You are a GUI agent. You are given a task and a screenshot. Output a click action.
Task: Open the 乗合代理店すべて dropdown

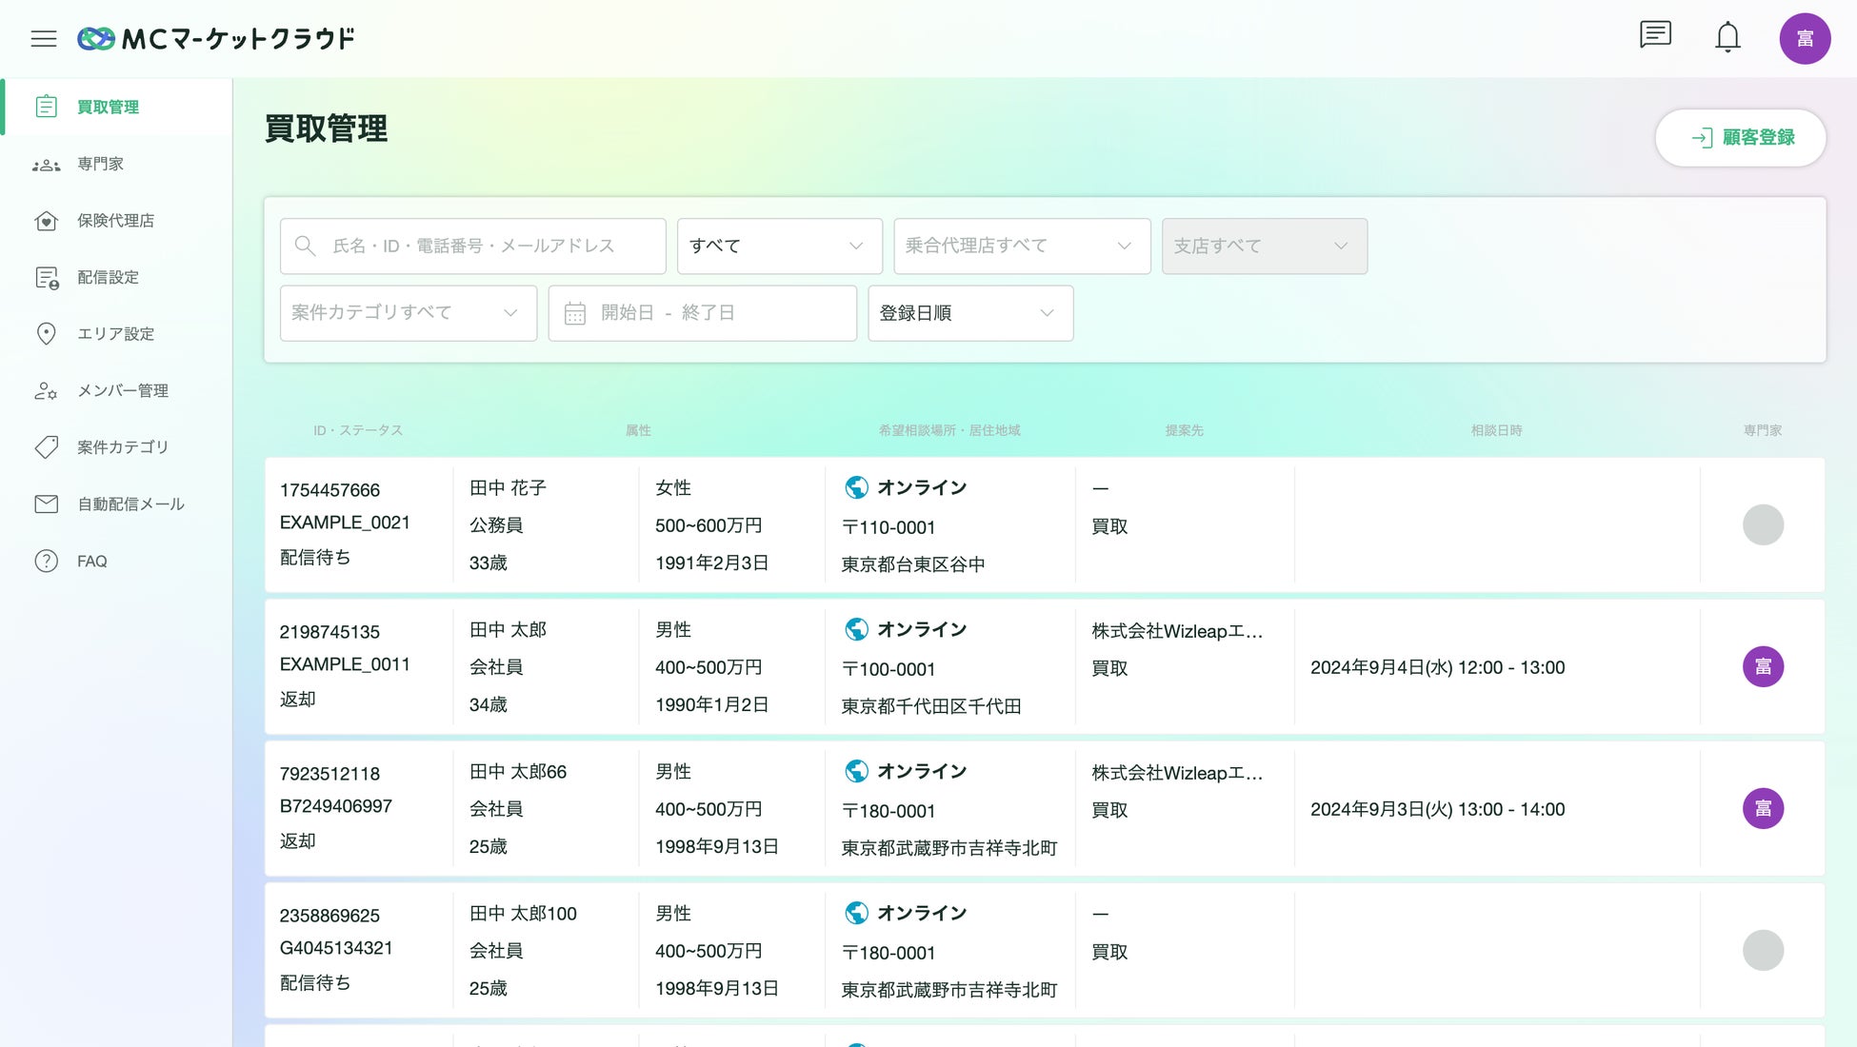(1021, 247)
